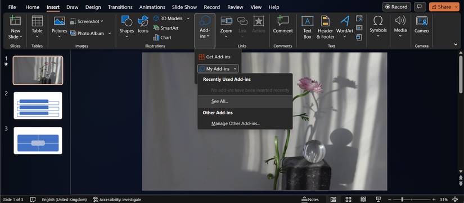The width and height of the screenshot is (464, 203).
Task: Open the Slide Show tab
Action: pos(184,7)
